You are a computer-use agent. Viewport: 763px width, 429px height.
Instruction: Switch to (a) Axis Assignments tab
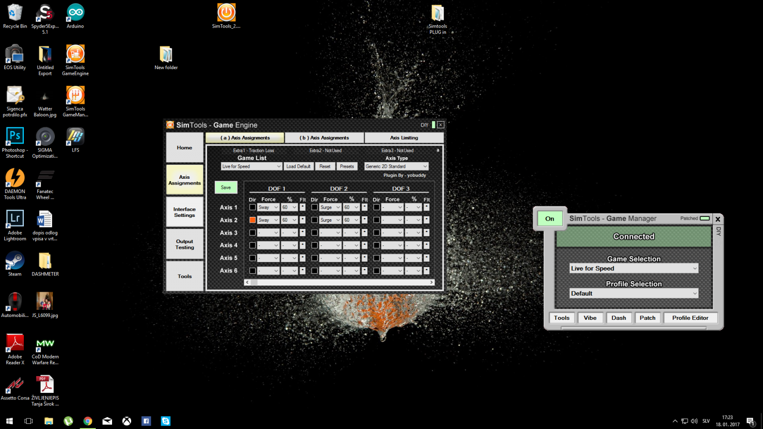click(245, 138)
